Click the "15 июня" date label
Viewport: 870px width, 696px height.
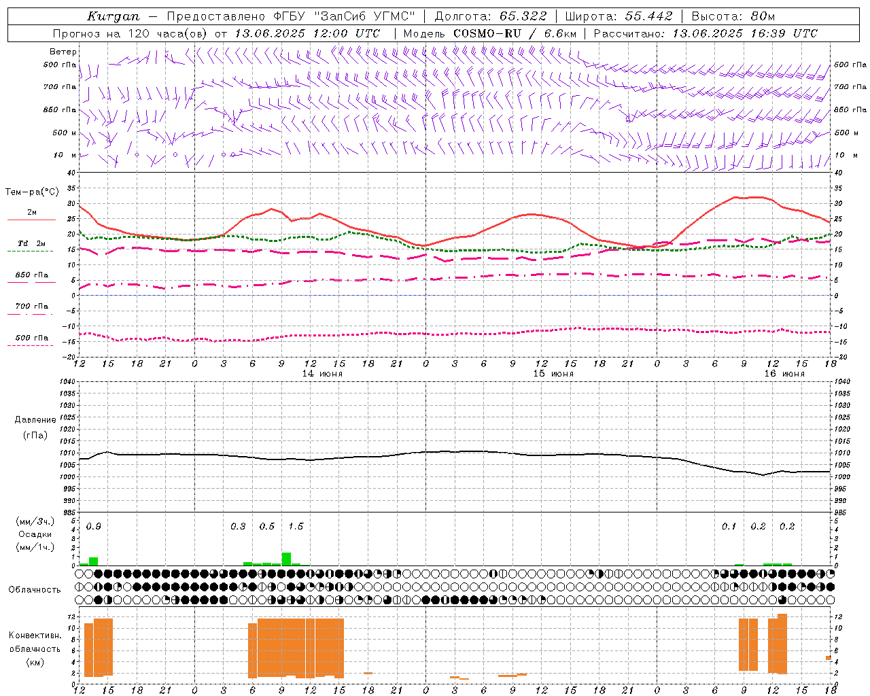pos(553,374)
